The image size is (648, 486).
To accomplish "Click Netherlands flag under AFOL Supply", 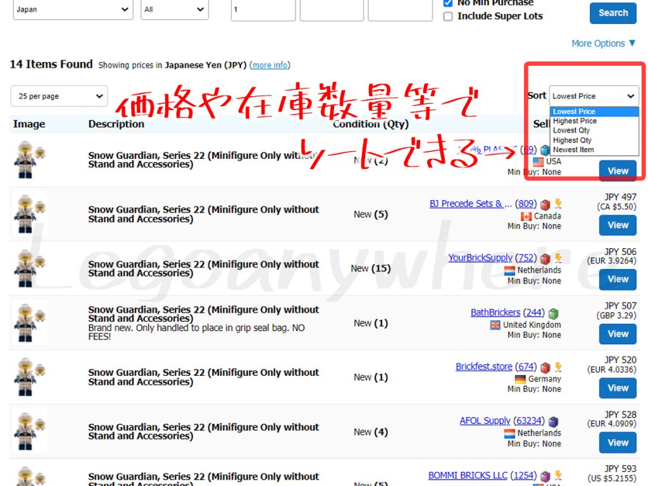I will [x=509, y=433].
